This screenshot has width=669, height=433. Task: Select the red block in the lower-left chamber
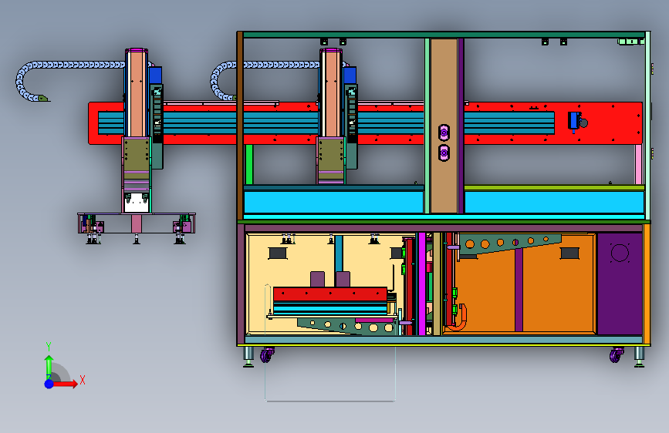(329, 294)
